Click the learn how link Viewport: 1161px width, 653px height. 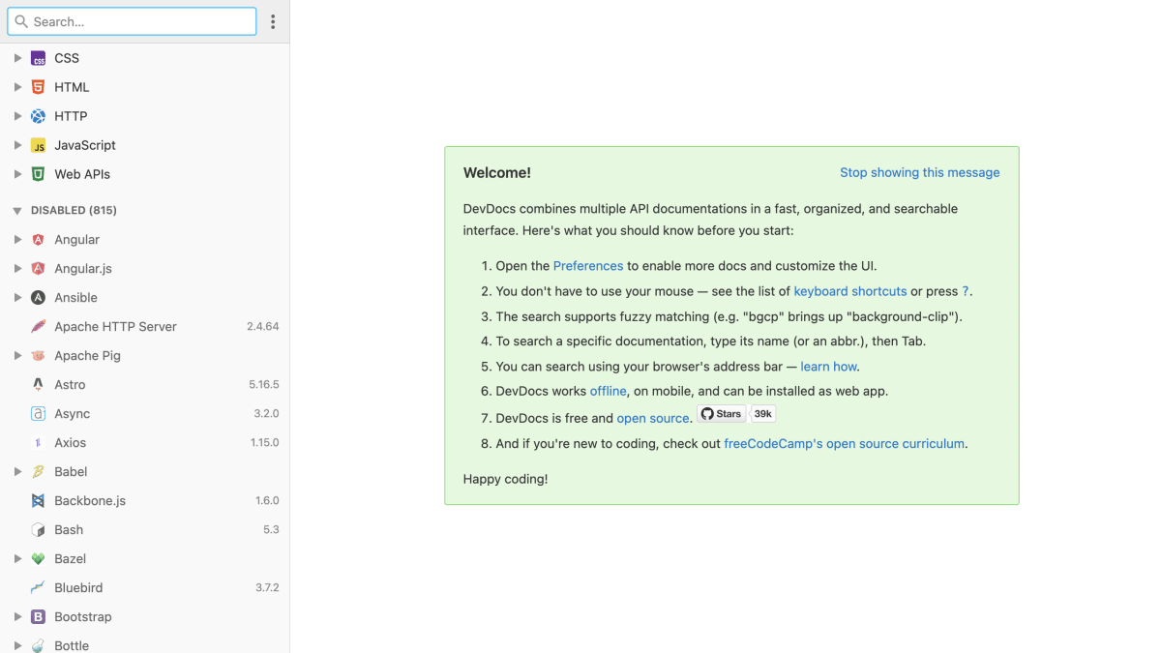(828, 367)
